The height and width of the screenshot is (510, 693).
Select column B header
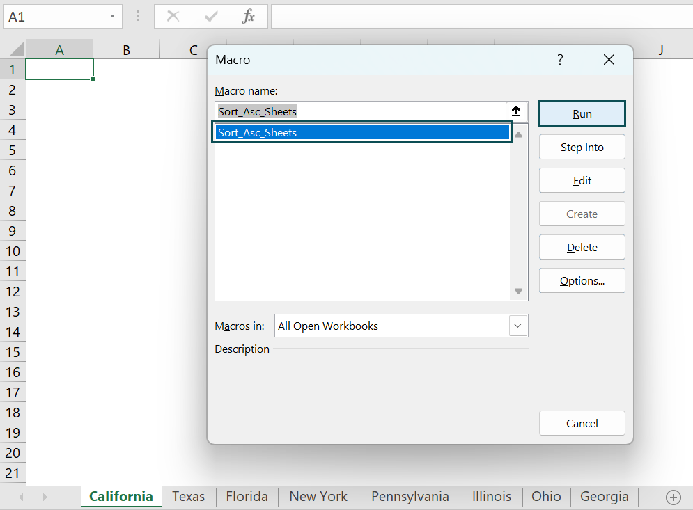(x=126, y=49)
